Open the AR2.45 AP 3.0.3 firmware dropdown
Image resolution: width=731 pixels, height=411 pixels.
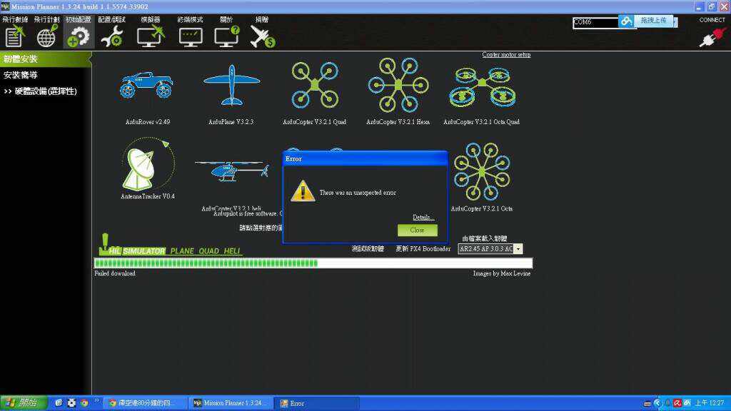(518, 249)
